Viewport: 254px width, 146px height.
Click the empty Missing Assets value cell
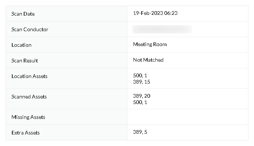click(x=188, y=117)
